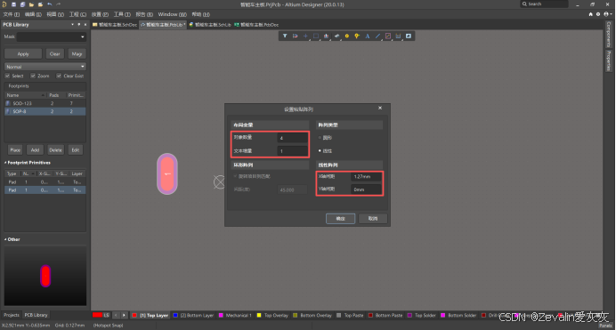
Task: Click the move objects cross icon
Action: point(305,36)
